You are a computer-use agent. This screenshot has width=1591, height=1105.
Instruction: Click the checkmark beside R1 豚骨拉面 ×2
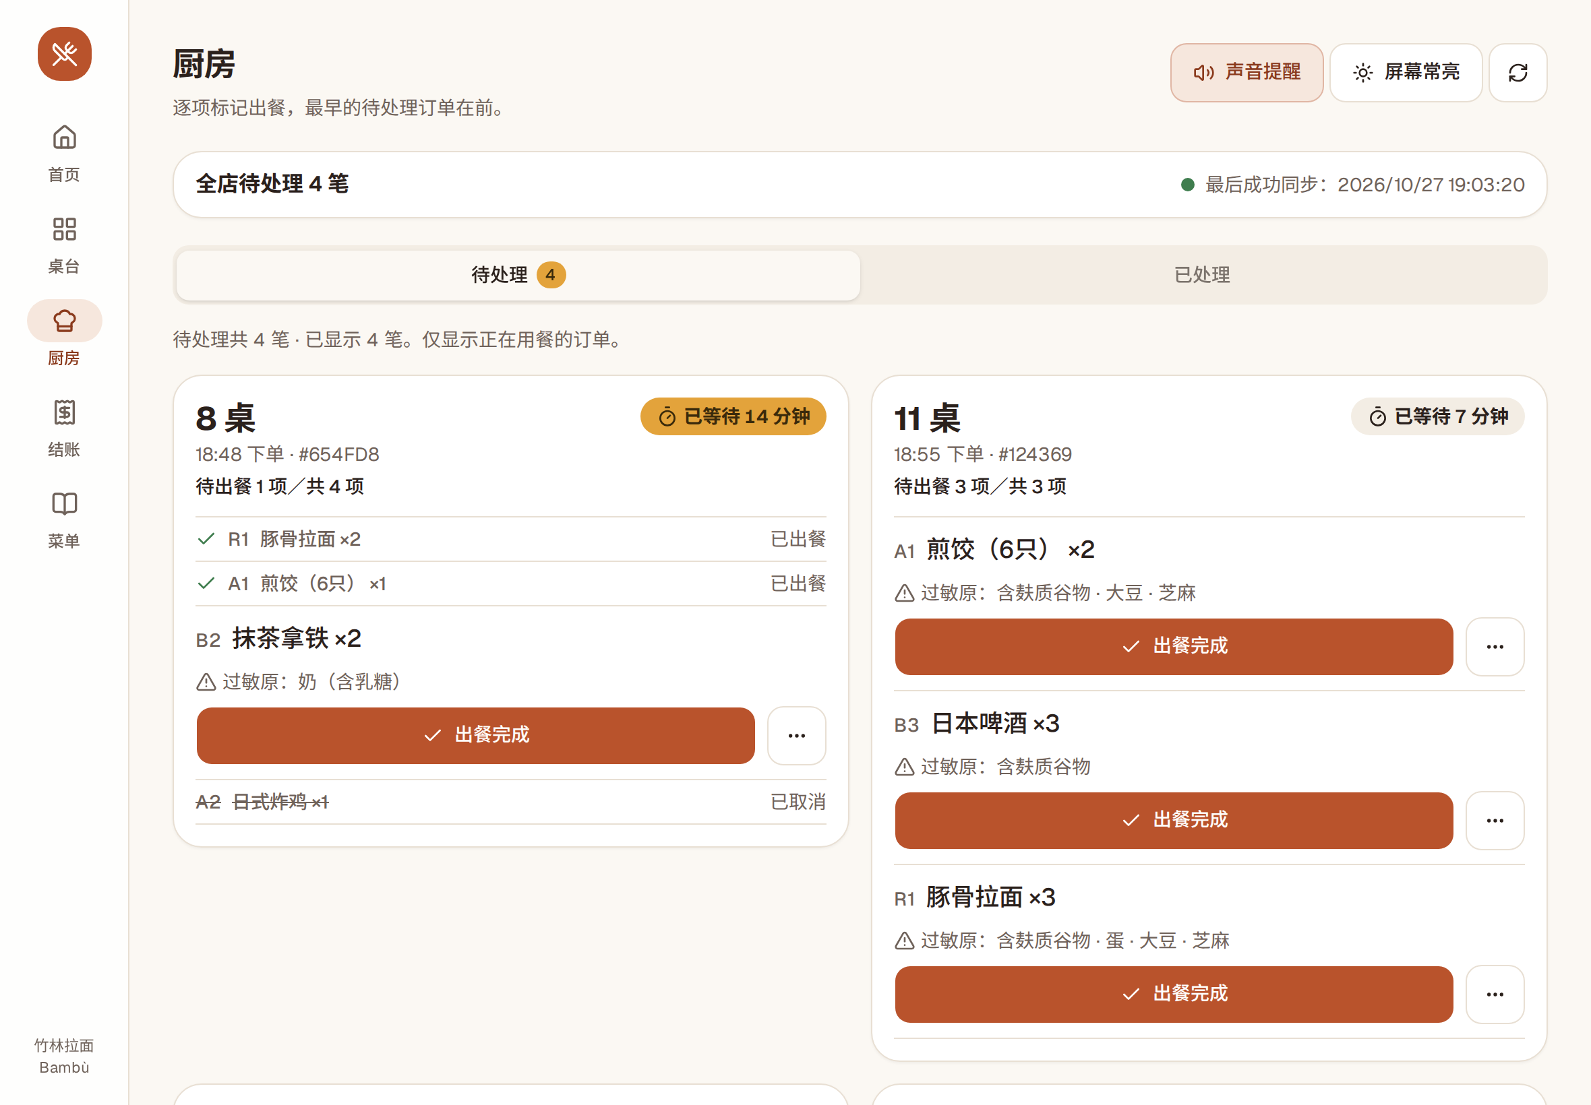(x=206, y=538)
